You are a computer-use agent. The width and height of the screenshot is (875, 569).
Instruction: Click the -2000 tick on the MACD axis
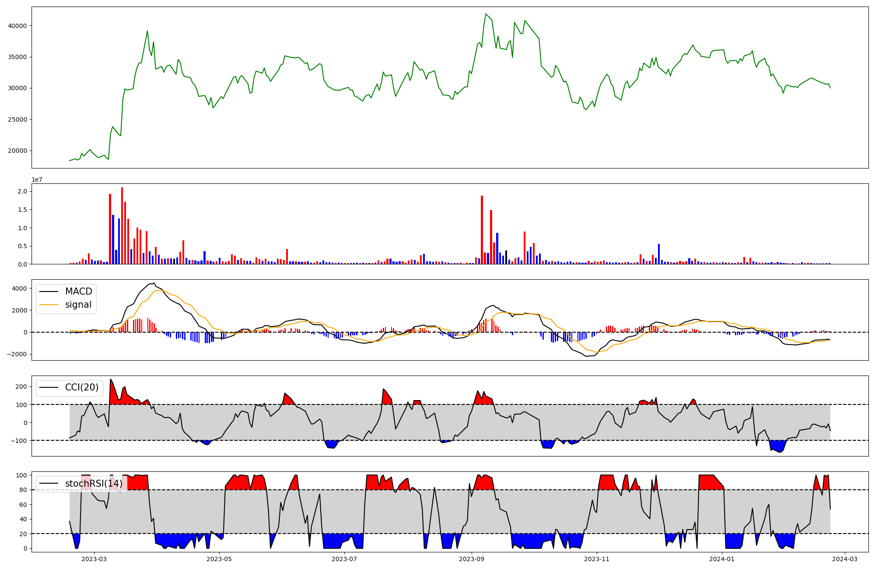(x=17, y=354)
